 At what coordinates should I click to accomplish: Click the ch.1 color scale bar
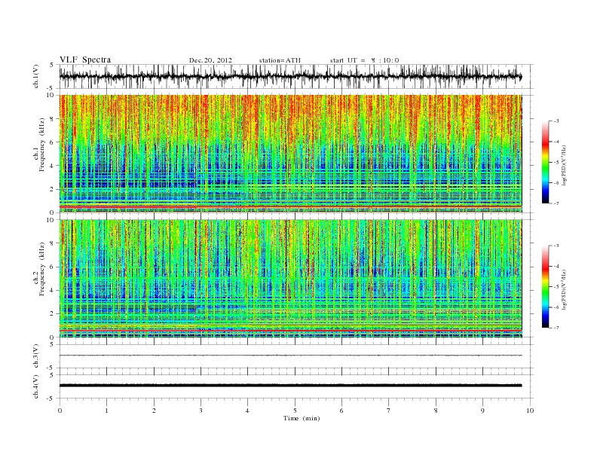tap(545, 163)
